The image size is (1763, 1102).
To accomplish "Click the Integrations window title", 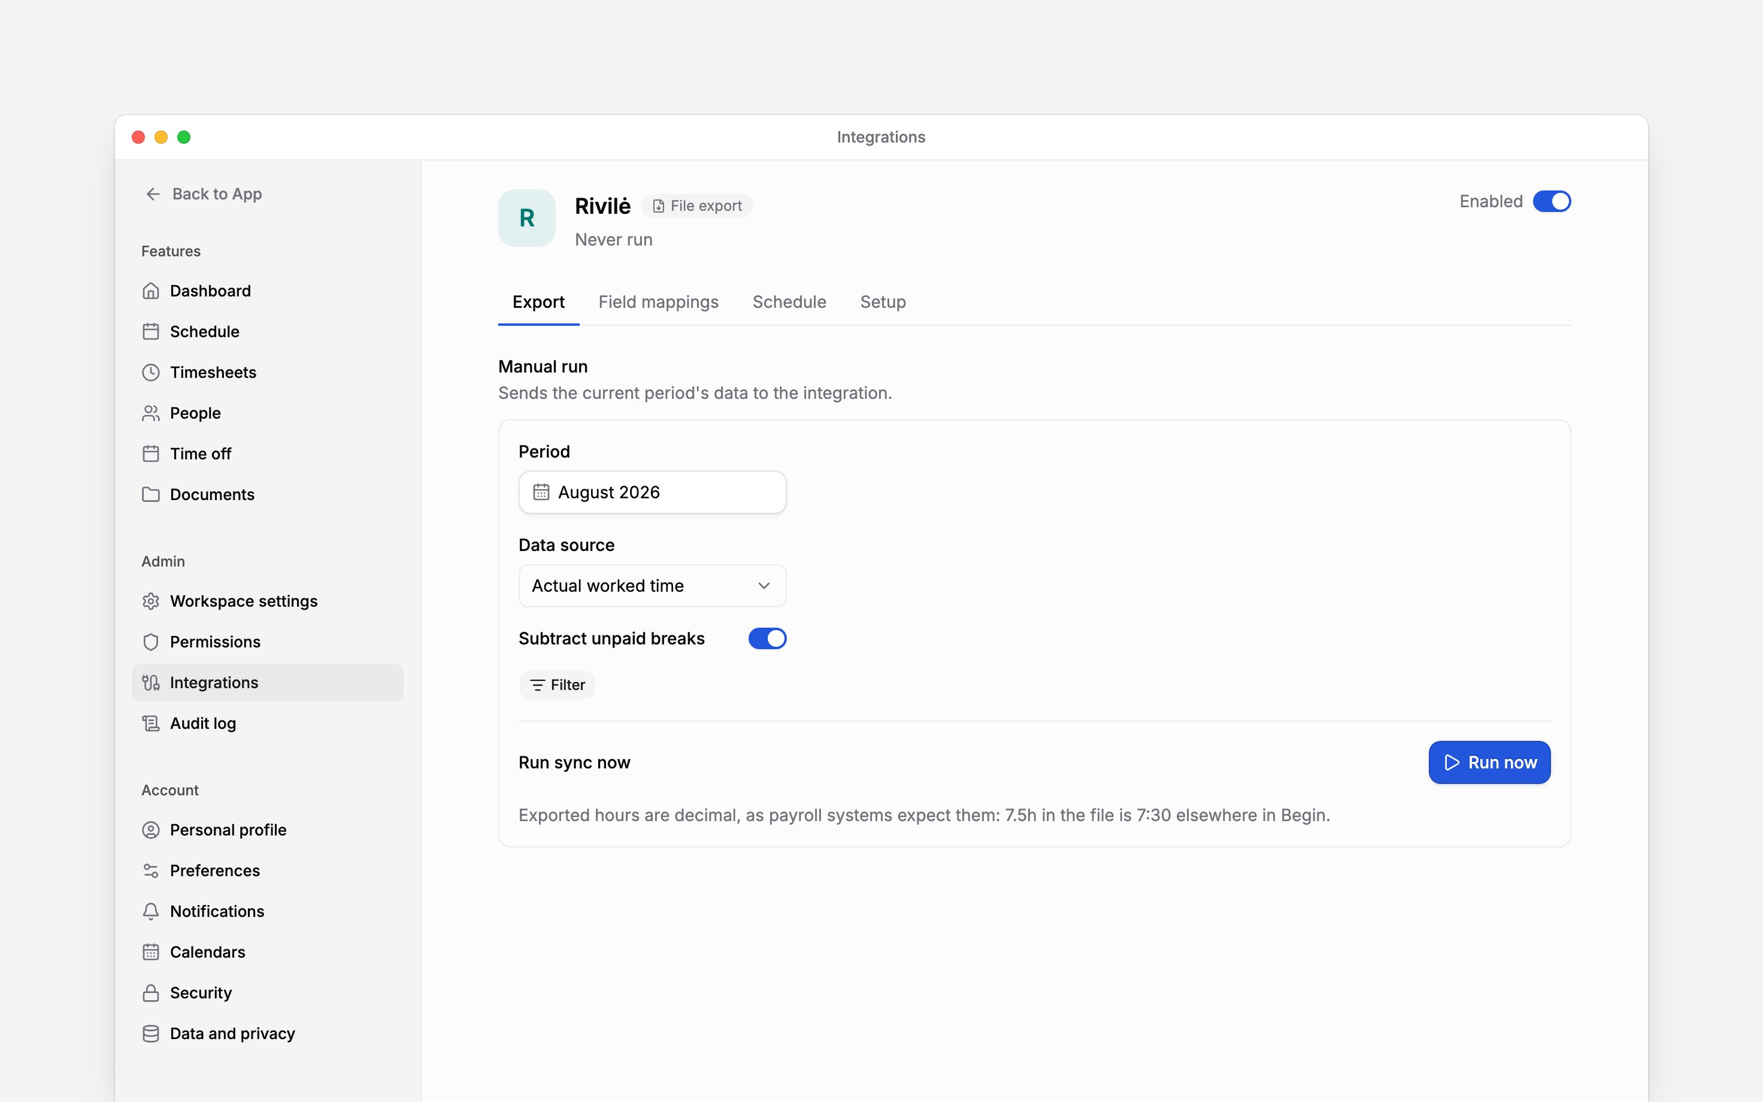I will tap(881, 137).
